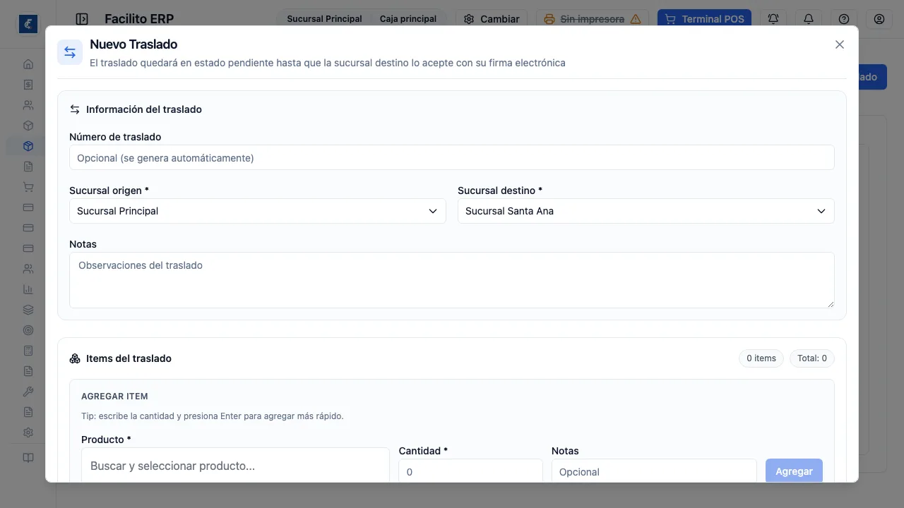Viewport: 904px width, 508px height.
Task: Click the Caja principal chip in the header
Action: 408,19
